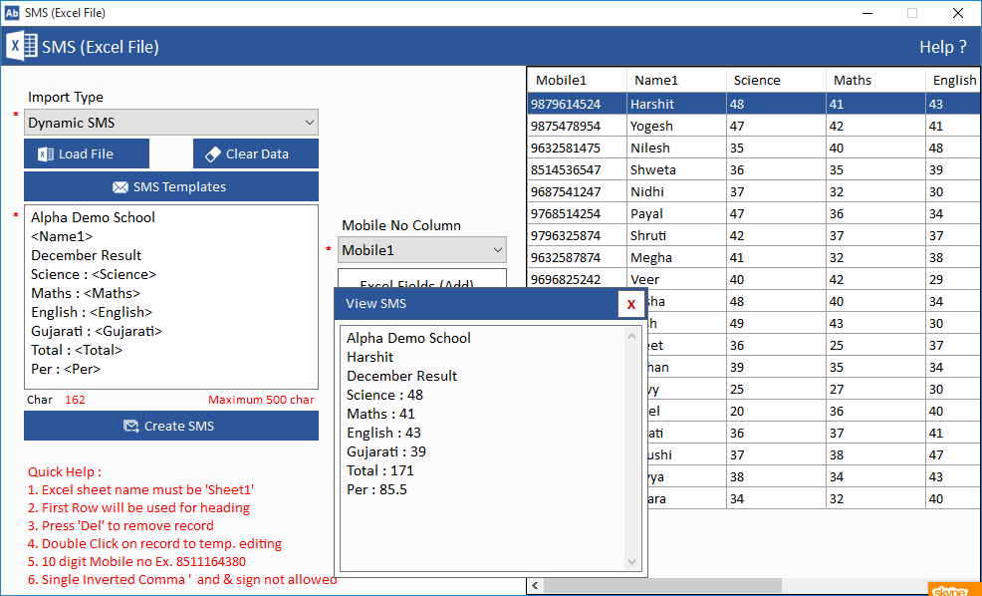Click the app icon in title bar

pos(11,13)
